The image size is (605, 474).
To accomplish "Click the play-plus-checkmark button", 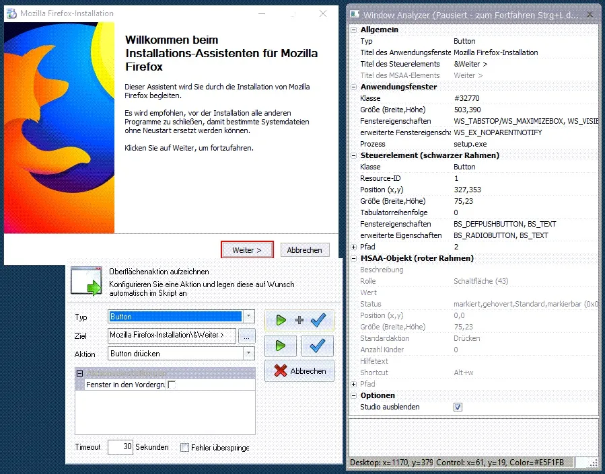I will coord(299,320).
